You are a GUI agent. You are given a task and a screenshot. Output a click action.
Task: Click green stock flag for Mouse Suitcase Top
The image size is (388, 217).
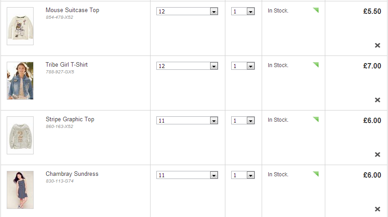316,10
